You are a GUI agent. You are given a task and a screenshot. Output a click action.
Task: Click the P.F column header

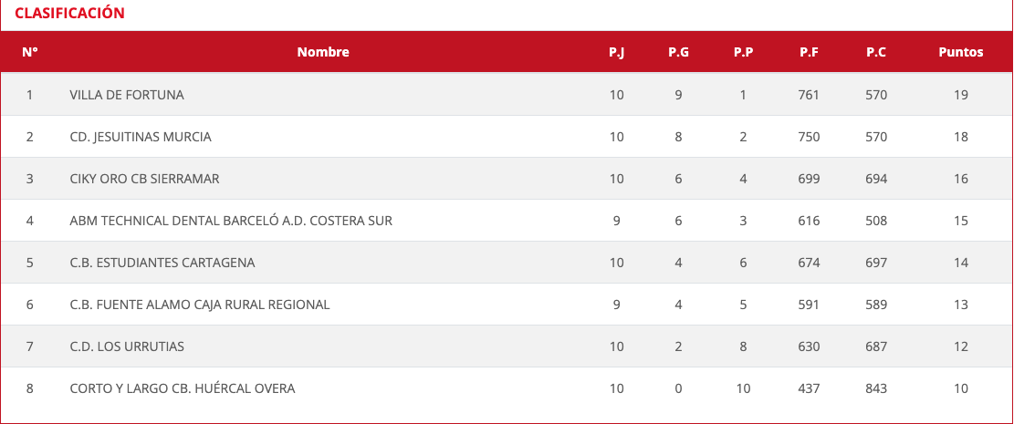point(809,52)
